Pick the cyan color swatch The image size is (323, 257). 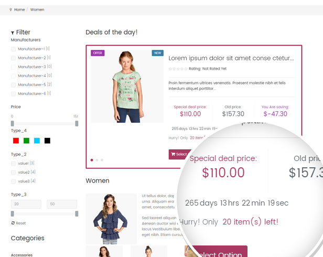tap(37, 141)
